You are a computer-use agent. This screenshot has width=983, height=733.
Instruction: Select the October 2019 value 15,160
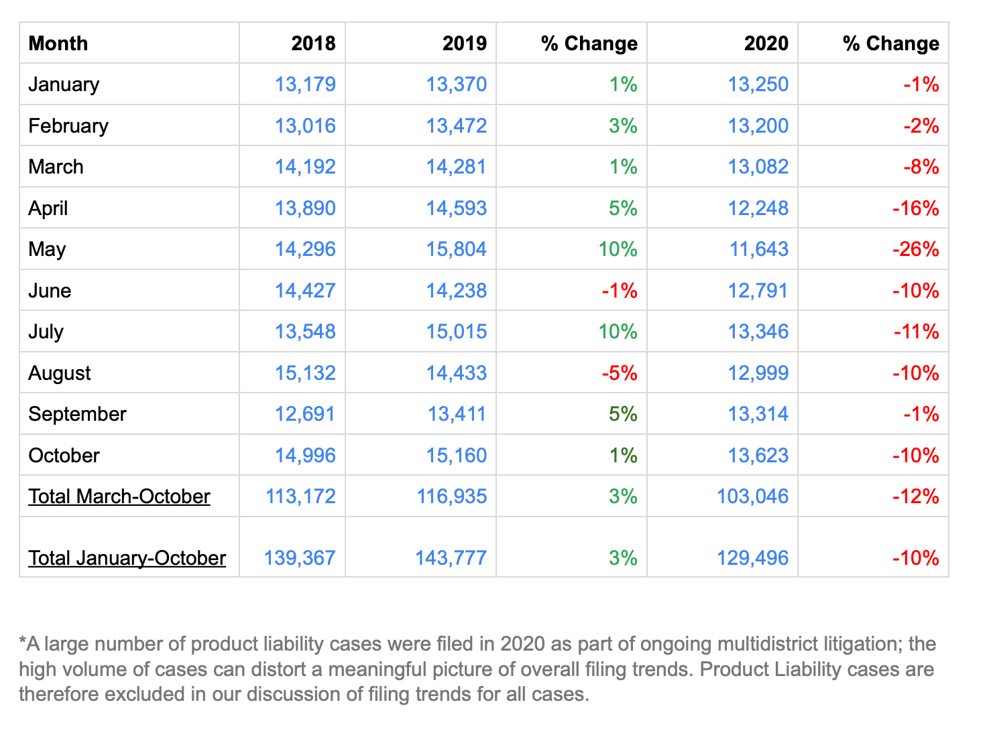456,456
